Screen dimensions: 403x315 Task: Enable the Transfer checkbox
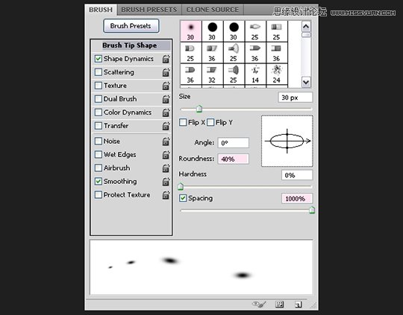tap(99, 126)
